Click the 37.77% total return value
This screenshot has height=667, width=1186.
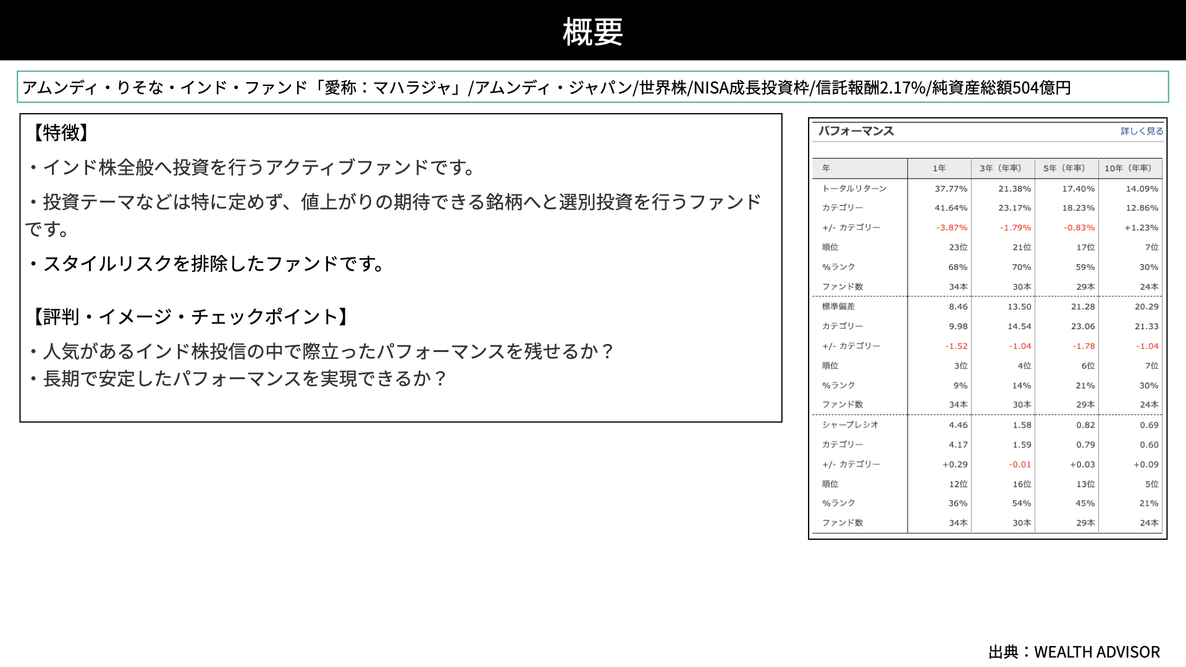(951, 188)
